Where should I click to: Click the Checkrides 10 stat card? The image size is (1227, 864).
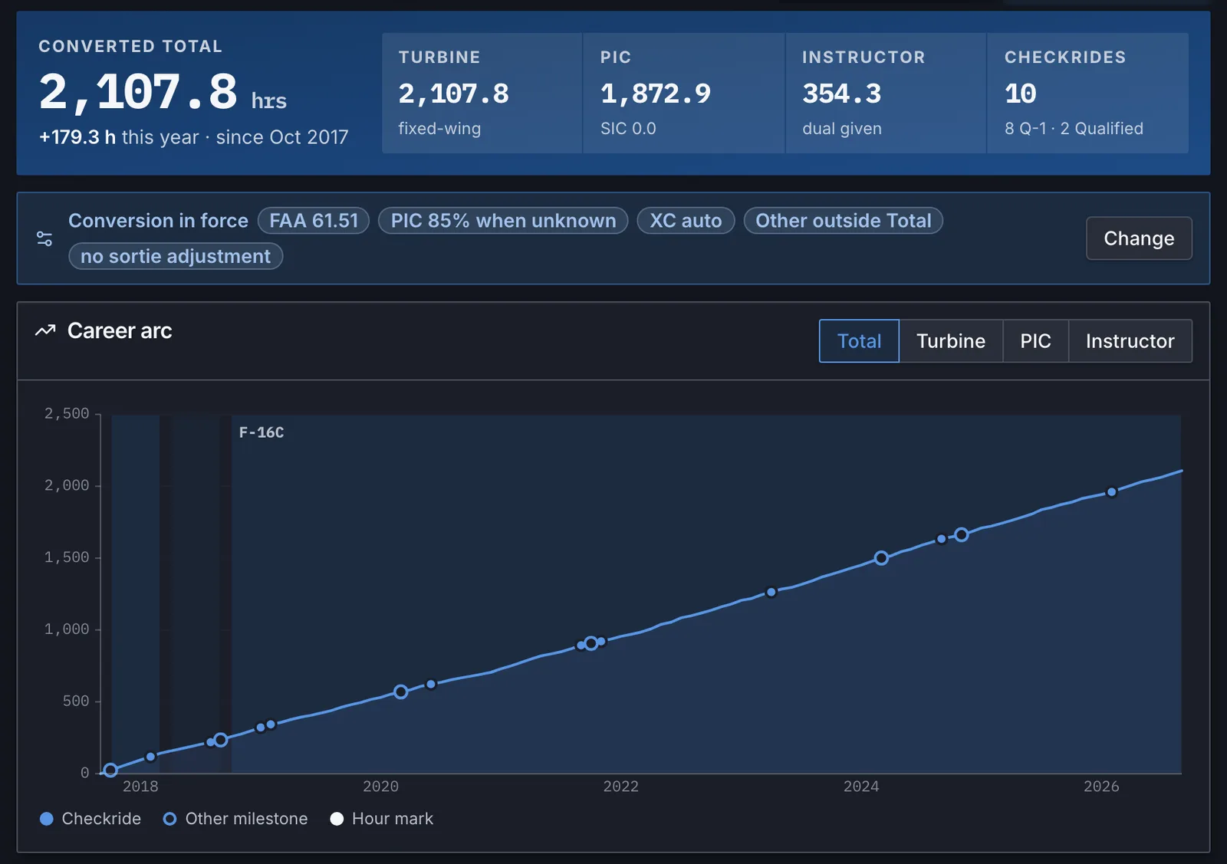[1088, 93]
